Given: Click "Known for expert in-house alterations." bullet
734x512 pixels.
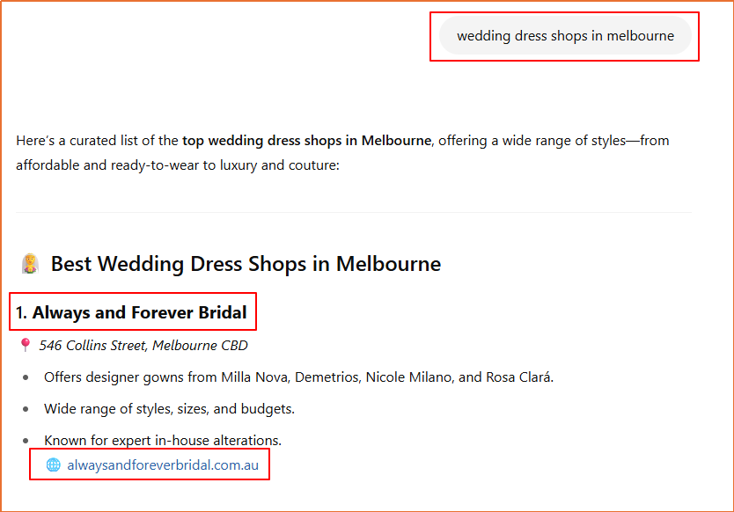Looking at the screenshot, I should pos(163,441).
